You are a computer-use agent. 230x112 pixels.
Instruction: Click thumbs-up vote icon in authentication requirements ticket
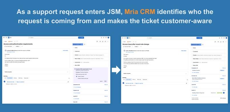pos(103,42)
